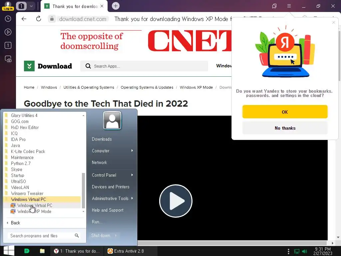Screen dimensions: 341x256
Task: Open Operating Systems & Updates breadcrumb
Action: click(147, 87)
